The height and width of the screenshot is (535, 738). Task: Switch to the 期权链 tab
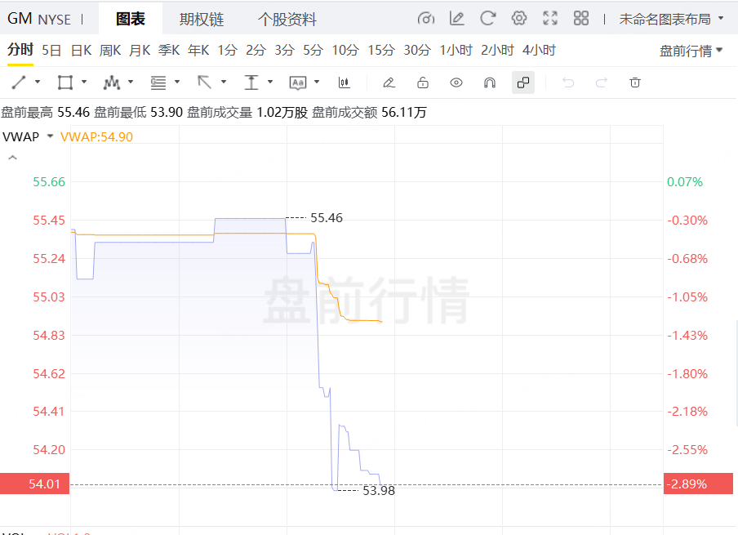(x=202, y=19)
